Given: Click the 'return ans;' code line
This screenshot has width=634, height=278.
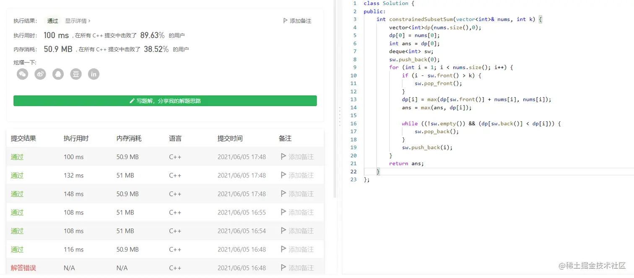Looking at the screenshot, I should [x=406, y=164].
